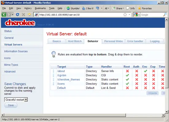Image resolution: width=169 pixels, height=122 pixels.
Task: Click the green Back navigation arrow
Action: point(4,15)
